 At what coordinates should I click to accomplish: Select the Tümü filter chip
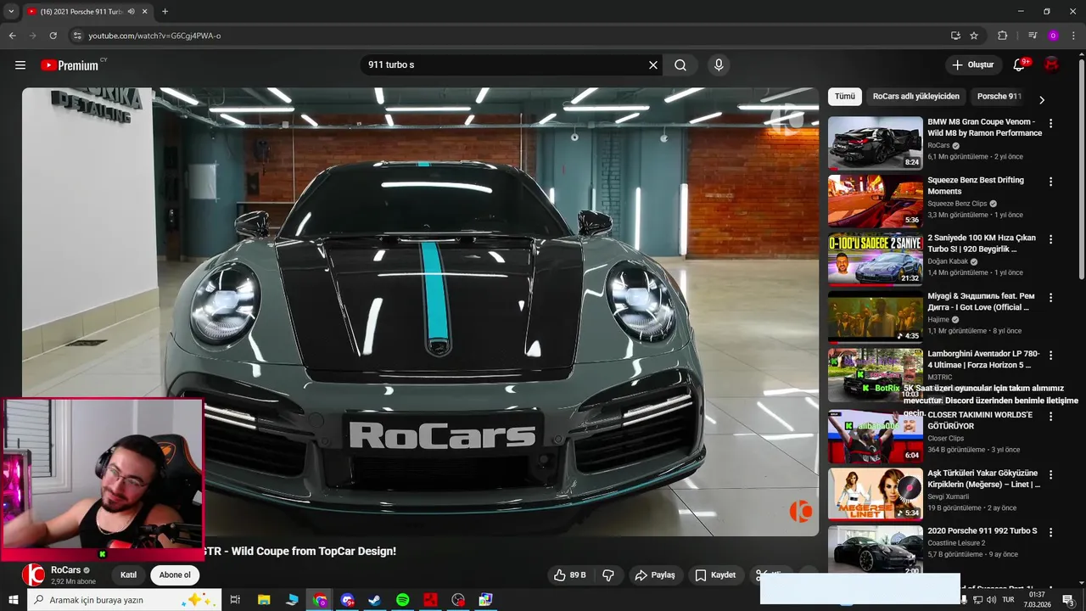pos(845,97)
